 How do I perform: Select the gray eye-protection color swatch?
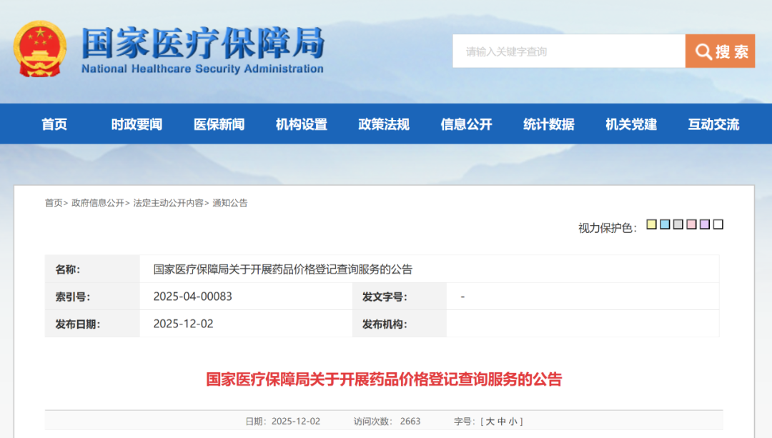[678, 224]
